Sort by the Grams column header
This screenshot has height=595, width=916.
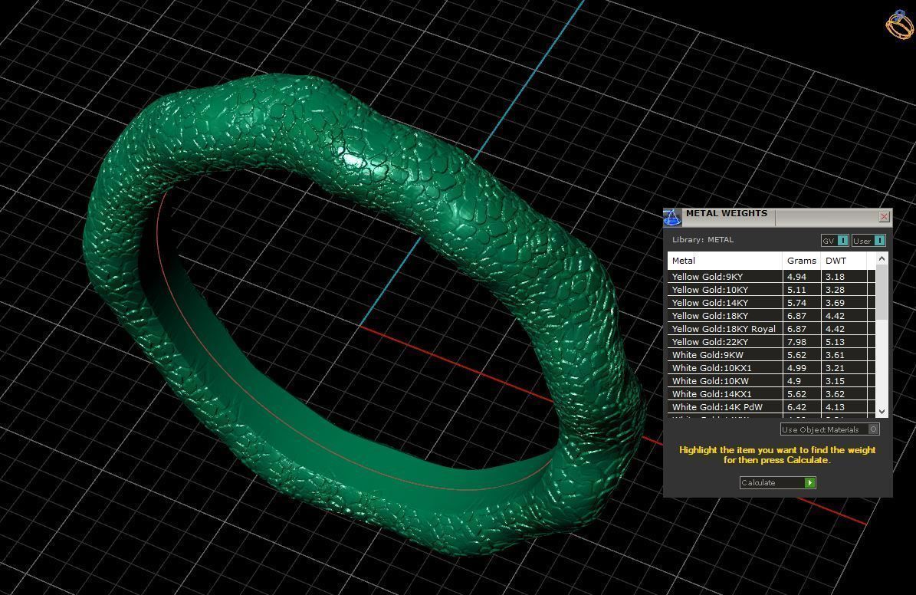pos(802,261)
